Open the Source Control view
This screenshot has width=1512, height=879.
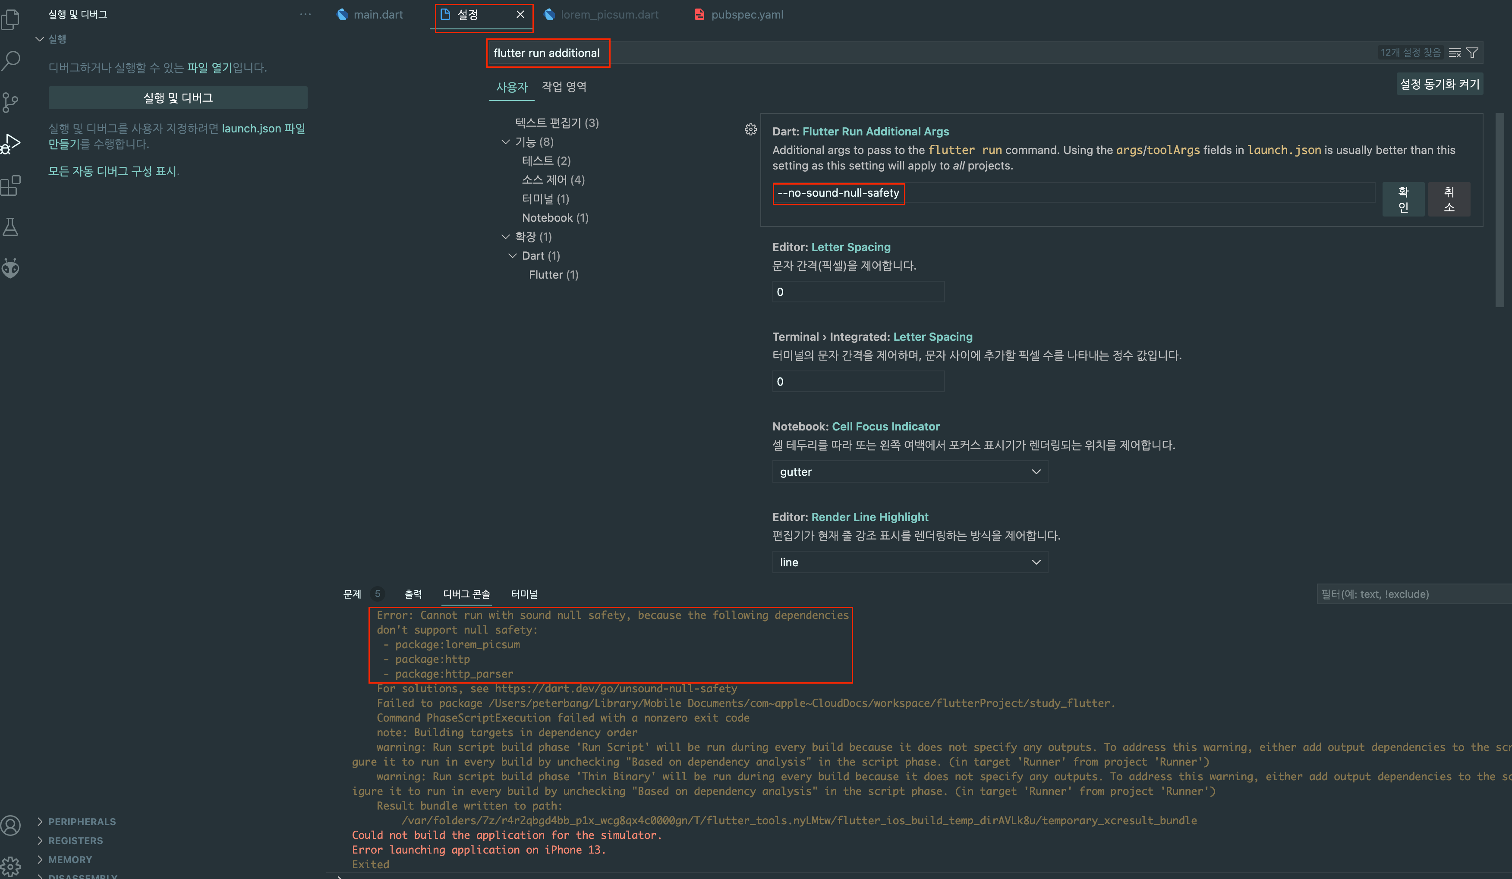tap(11, 102)
